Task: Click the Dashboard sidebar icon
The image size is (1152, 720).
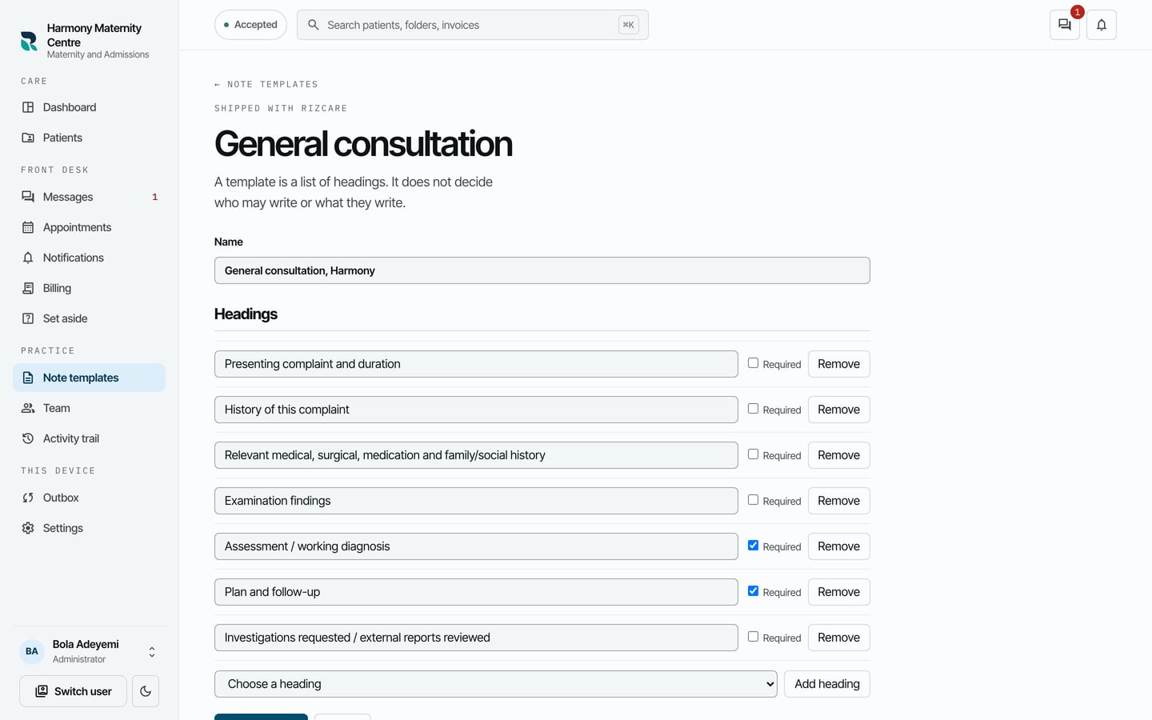Action: click(28, 107)
